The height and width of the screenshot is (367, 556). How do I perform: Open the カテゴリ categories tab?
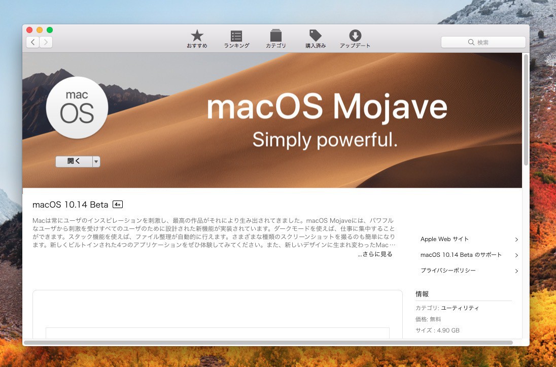[x=276, y=39]
